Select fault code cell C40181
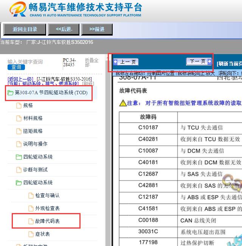242x246 pixels. click(x=148, y=162)
